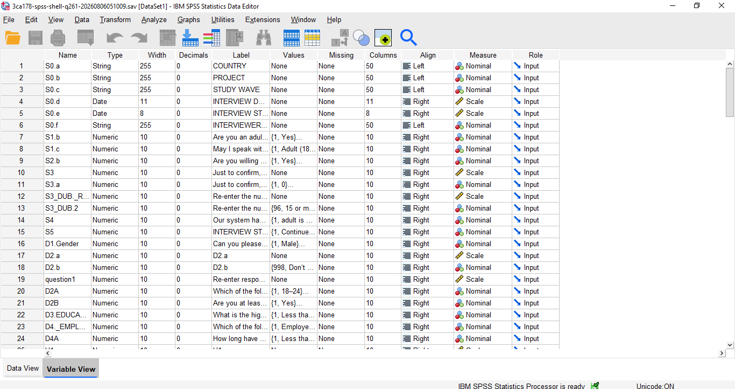Click the SPSS application icon in the title bar
Image resolution: width=735 pixels, height=389 pixels.
click(x=6, y=6)
